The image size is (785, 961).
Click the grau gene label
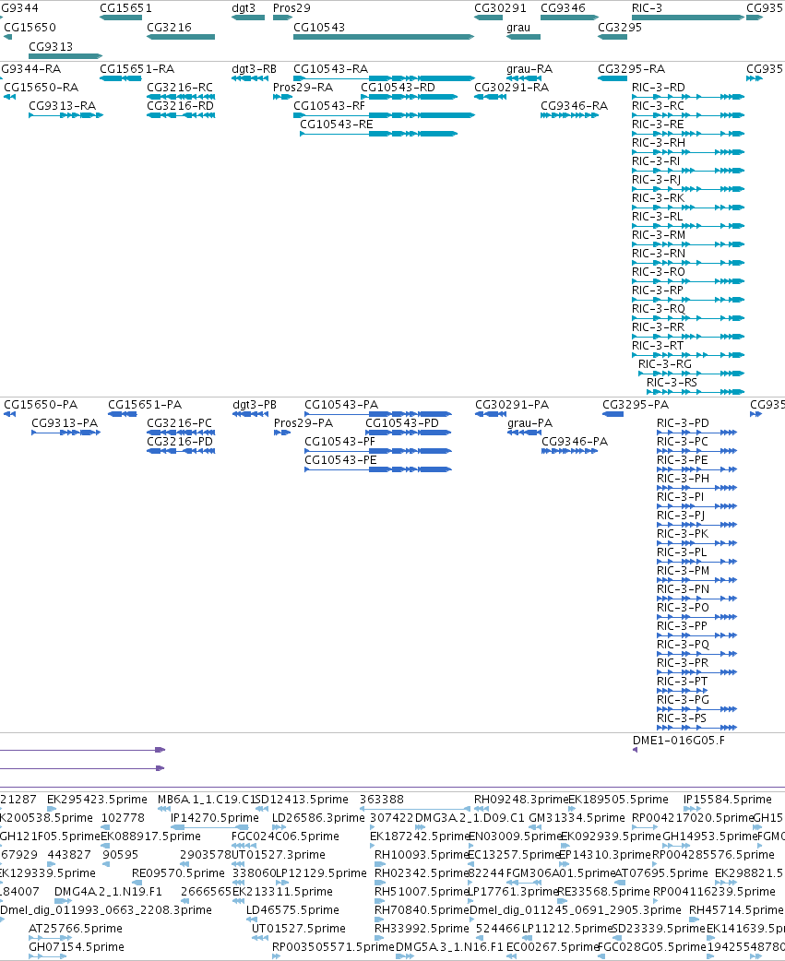click(518, 28)
